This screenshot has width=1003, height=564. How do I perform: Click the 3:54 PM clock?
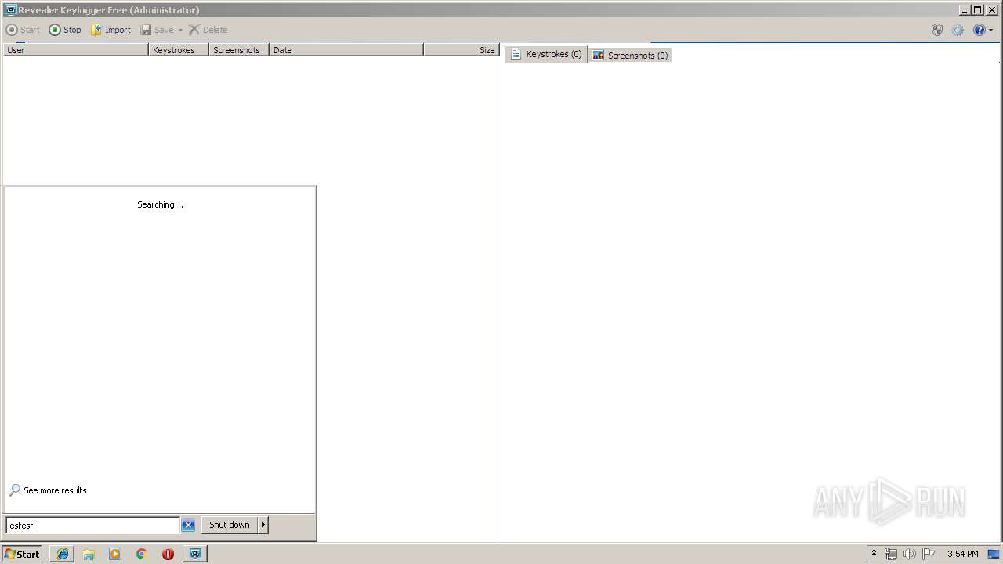click(x=962, y=554)
